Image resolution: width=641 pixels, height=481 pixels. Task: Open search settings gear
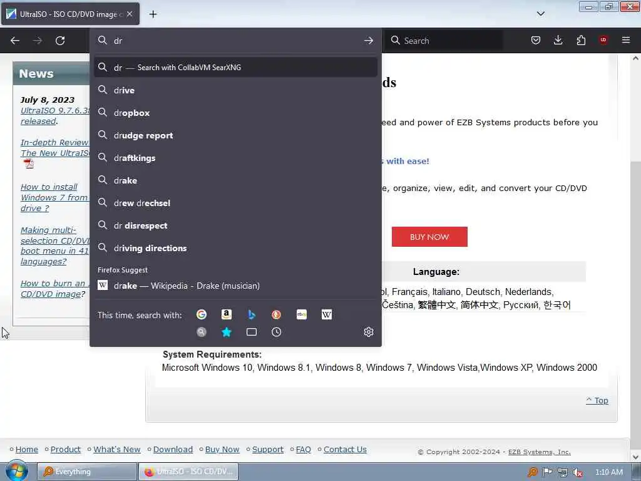pyautogui.click(x=368, y=332)
